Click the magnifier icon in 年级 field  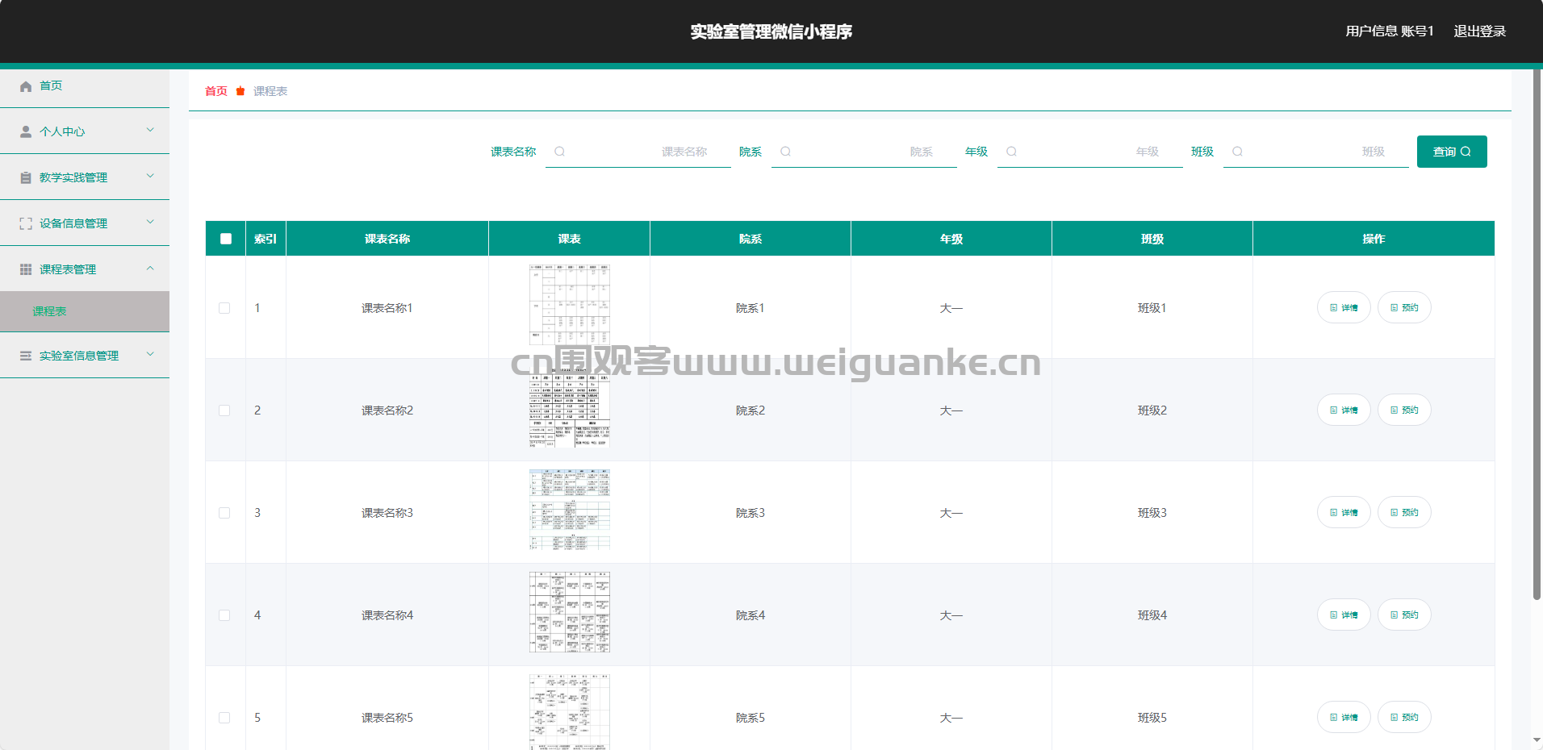coord(1011,152)
